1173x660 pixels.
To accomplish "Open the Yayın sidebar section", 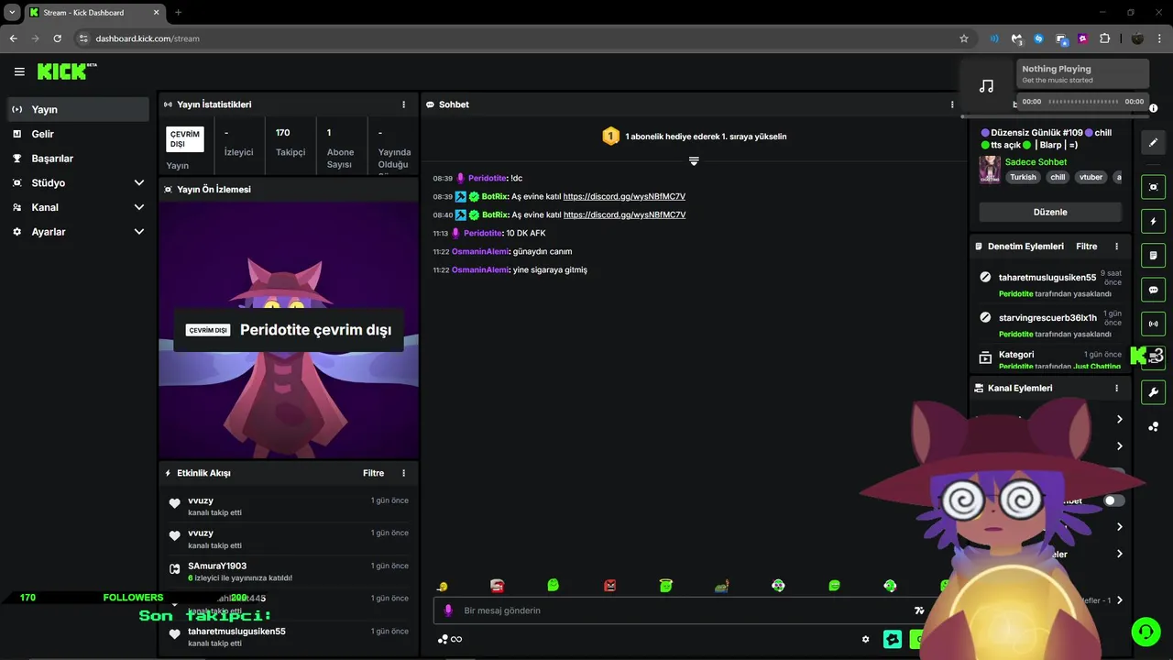I will point(78,109).
